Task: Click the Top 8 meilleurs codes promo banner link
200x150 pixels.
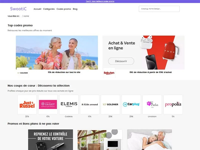Action: pos(100,1)
